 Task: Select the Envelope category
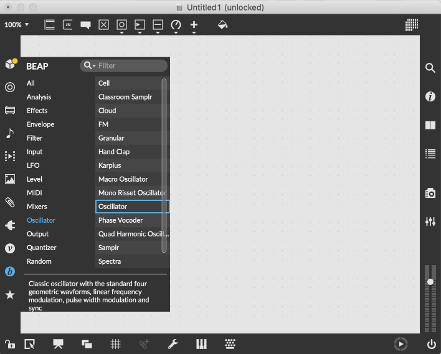point(40,124)
